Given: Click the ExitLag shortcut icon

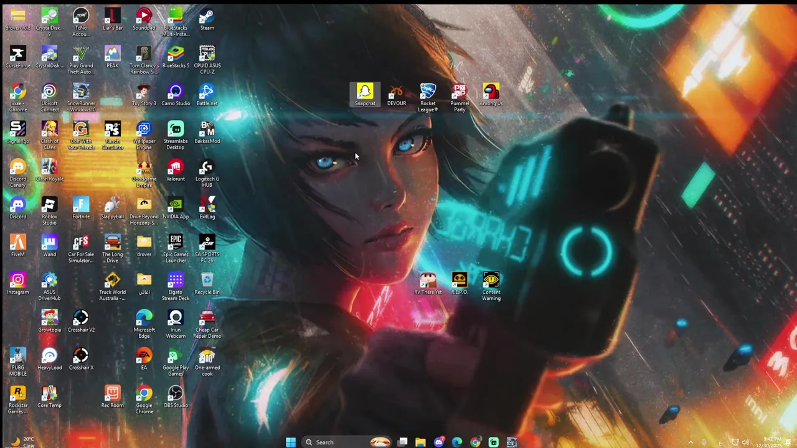Looking at the screenshot, I should [x=207, y=208].
